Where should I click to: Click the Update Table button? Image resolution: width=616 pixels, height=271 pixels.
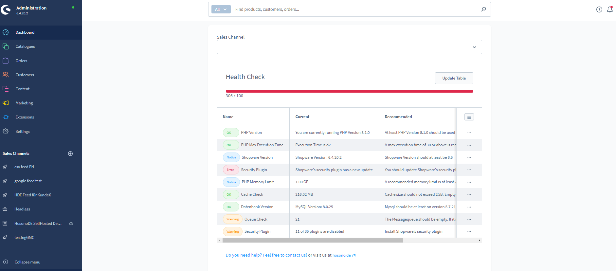click(454, 78)
